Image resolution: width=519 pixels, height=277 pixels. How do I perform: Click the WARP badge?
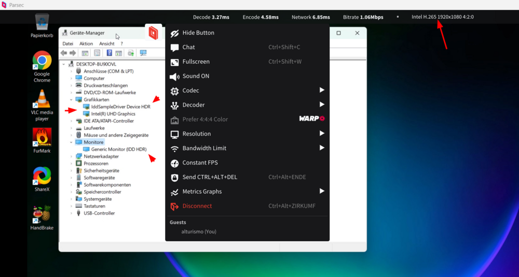pyautogui.click(x=312, y=119)
